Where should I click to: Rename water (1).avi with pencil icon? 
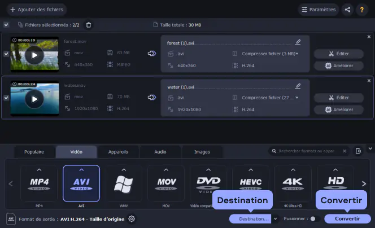coord(298,86)
